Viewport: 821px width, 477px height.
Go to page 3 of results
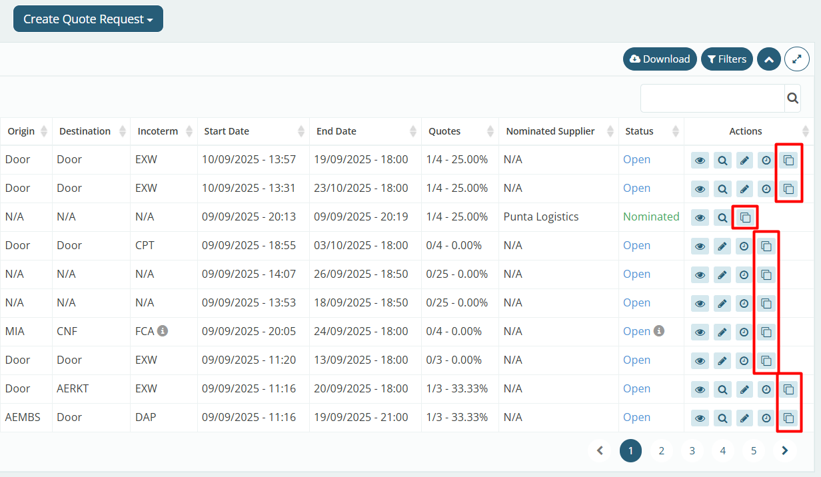[692, 451]
